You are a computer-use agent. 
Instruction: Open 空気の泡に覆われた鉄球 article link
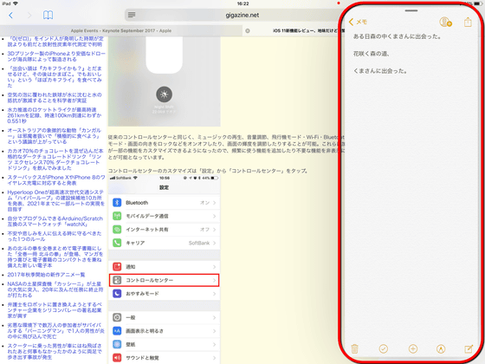point(55,97)
